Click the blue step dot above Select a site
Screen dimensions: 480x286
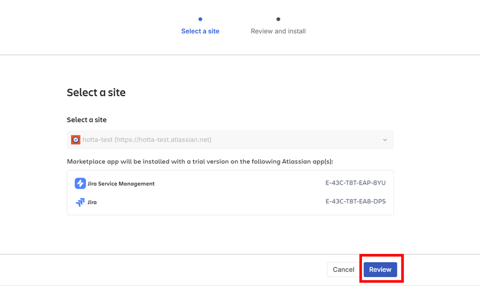point(200,19)
